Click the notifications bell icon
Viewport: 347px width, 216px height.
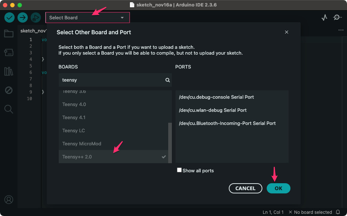pos(338,212)
